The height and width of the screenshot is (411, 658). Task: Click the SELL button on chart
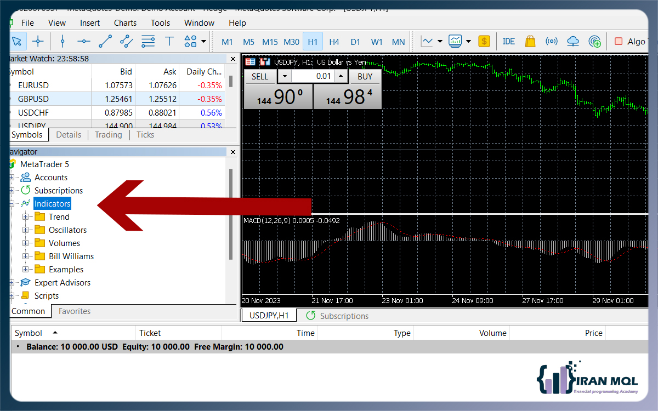(x=260, y=77)
